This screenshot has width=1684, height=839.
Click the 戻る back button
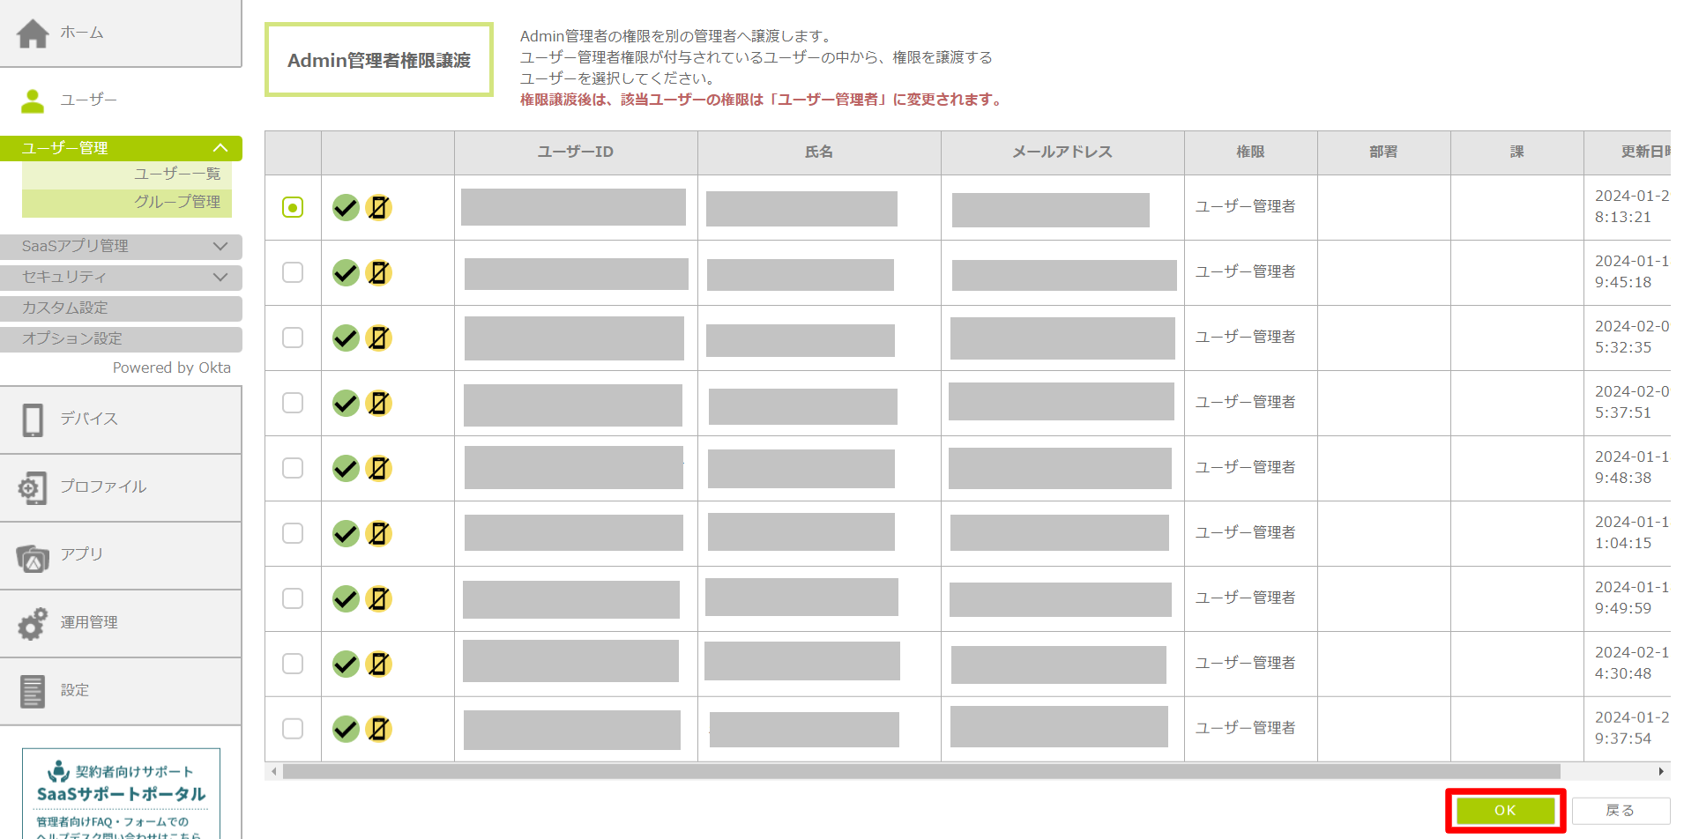(x=1620, y=811)
